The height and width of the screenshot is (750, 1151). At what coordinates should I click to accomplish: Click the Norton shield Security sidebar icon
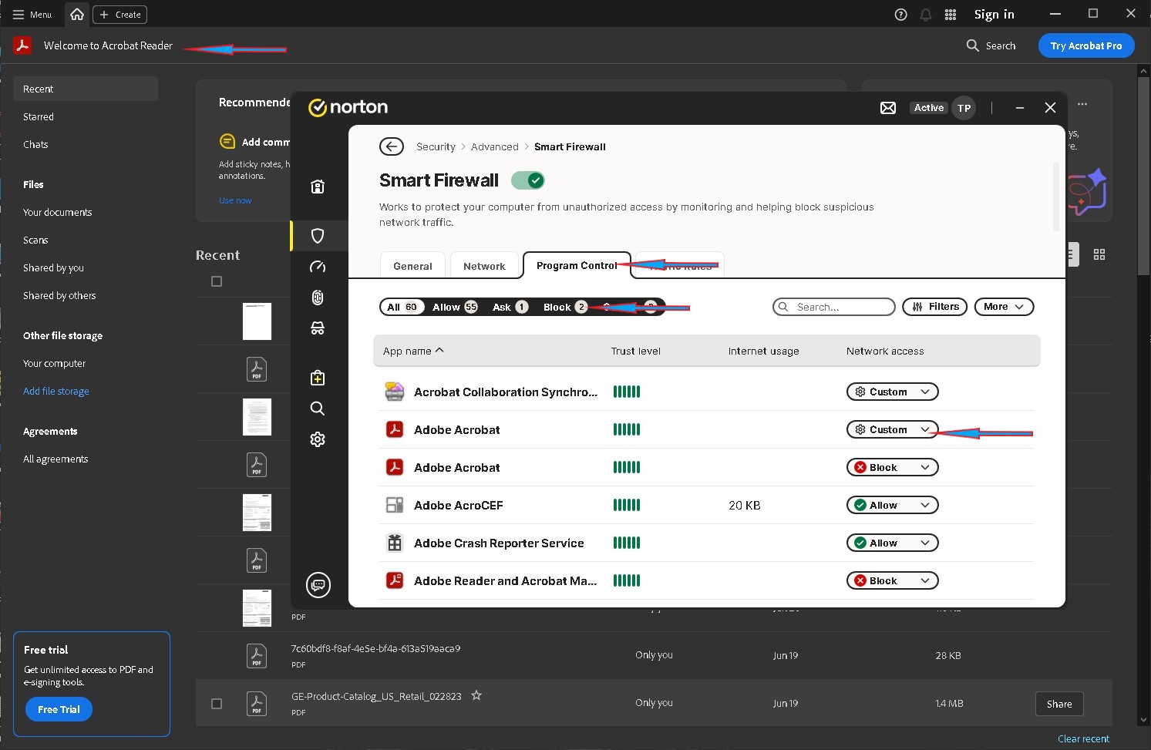point(318,236)
